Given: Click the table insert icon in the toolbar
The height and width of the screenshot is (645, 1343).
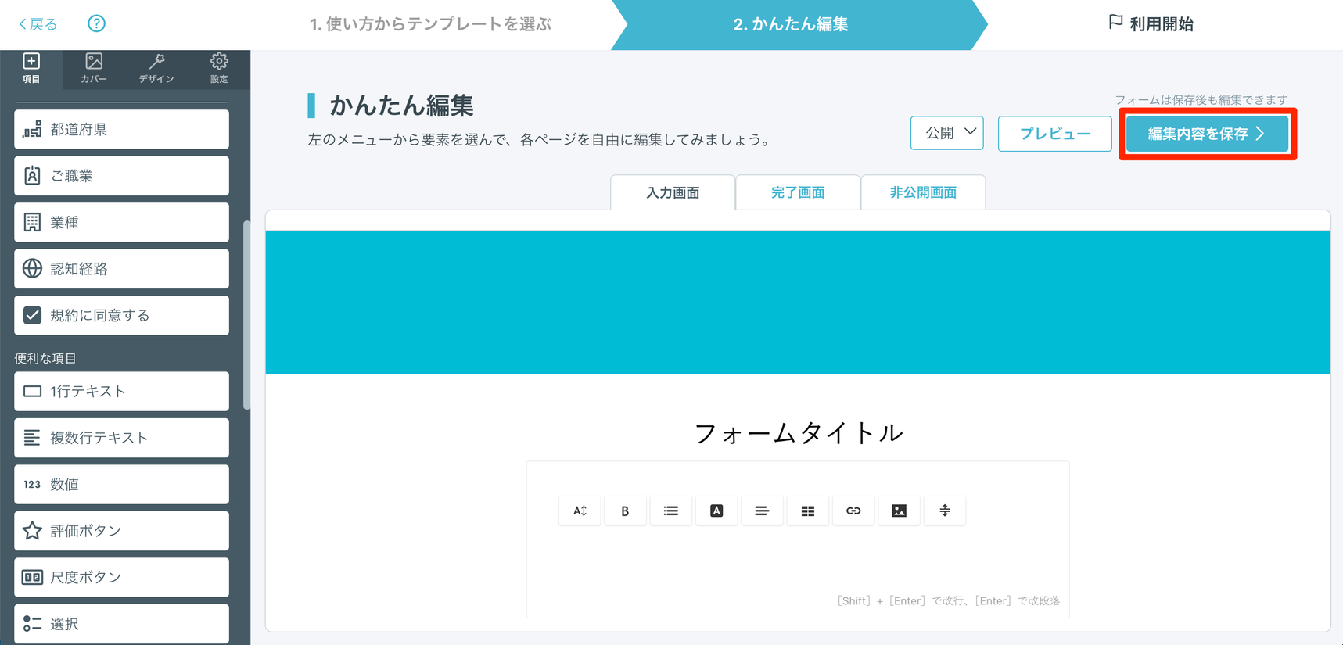Looking at the screenshot, I should pyautogui.click(x=808, y=511).
